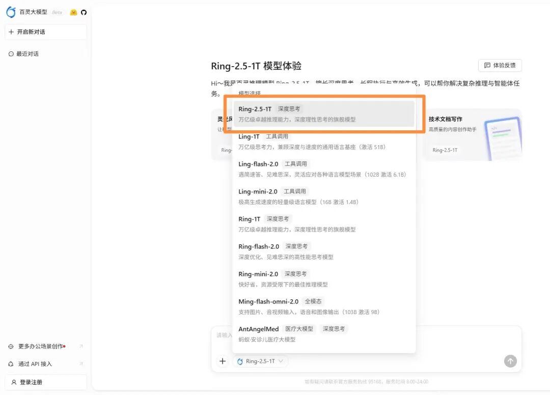The image size is (550, 395).
Task: Collapse the Ring-2.5-1T model selector dropdown
Action: 260,361
